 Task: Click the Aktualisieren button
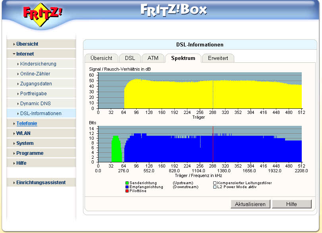click(x=250, y=204)
